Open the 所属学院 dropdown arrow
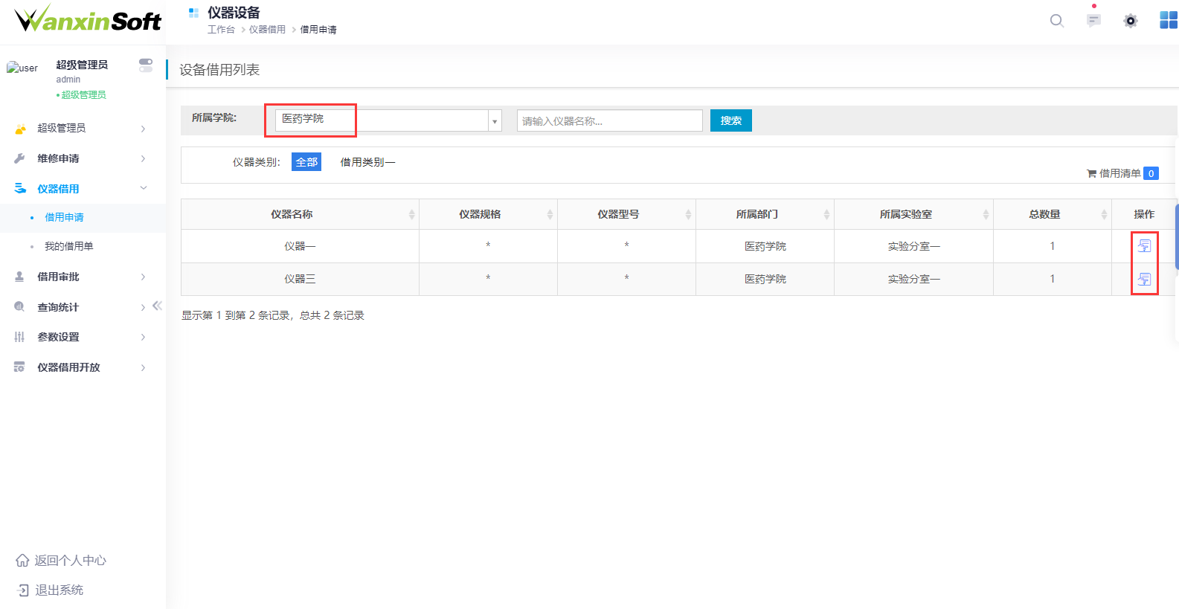The height and width of the screenshot is (609, 1179). coord(495,121)
